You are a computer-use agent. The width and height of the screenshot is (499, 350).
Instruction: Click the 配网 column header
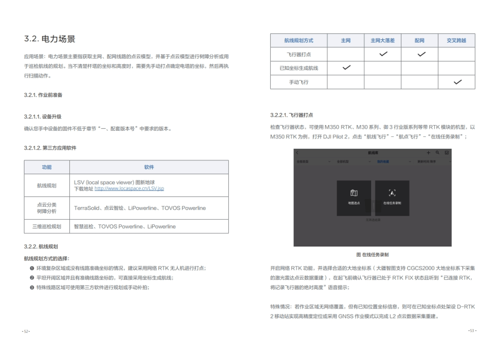(x=420, y=40)
